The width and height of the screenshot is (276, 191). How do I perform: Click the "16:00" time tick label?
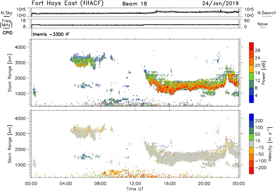169,184
